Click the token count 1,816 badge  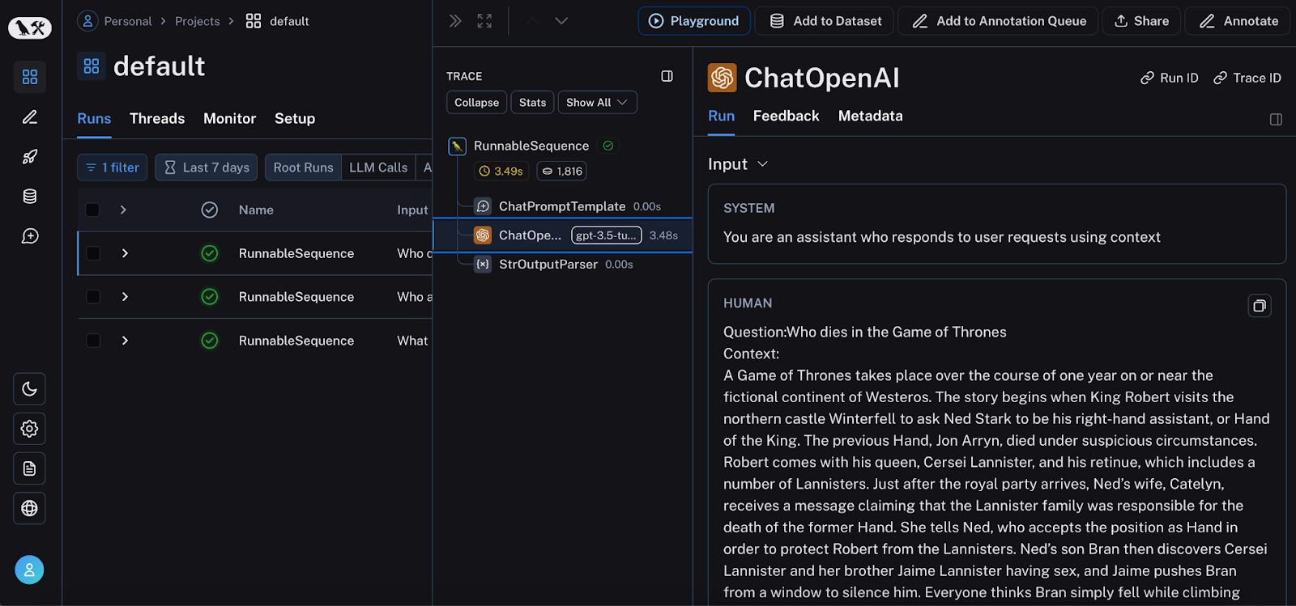(x=562, y=172)
